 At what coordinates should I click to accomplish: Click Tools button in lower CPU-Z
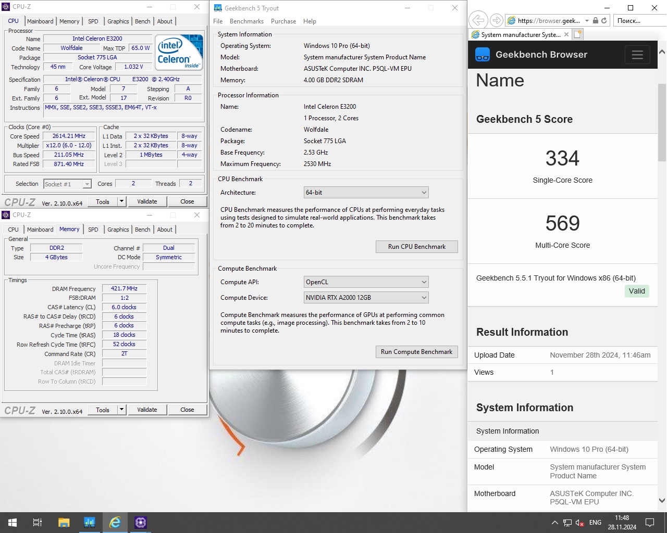pyautogui.click(x=103, y=410)
